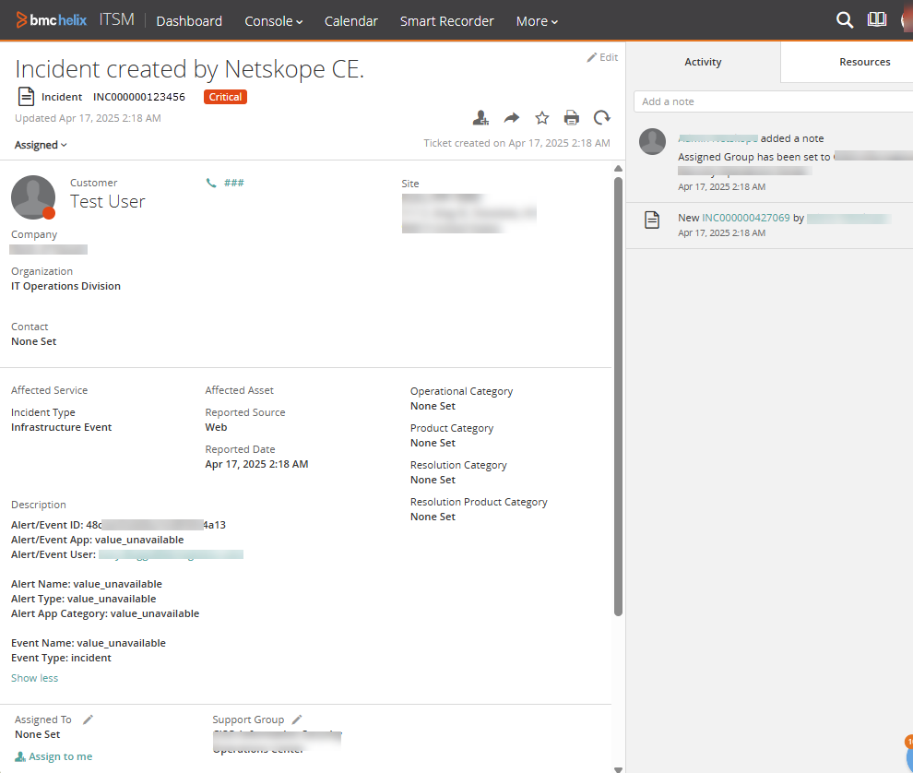Click the Alert App Category line
Viewport: 913px width, 773px height.
tap(105, 613)
